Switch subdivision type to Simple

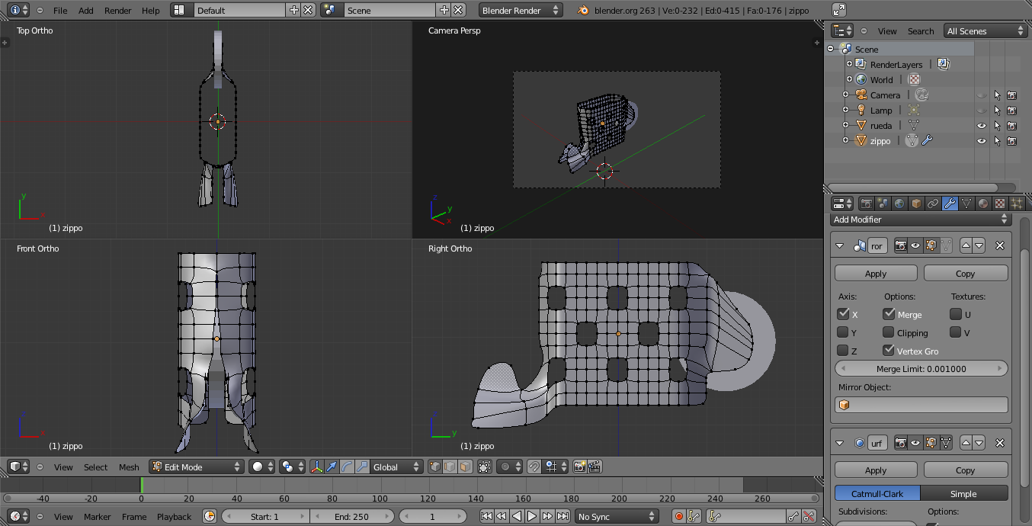(x=963, y=493)
